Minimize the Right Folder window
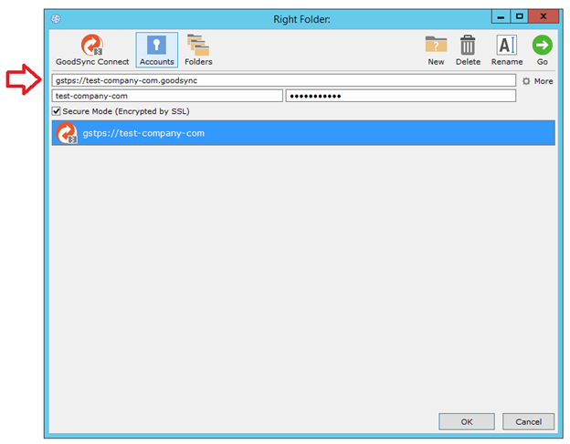 pyautogui.click(x=501, y=16)
